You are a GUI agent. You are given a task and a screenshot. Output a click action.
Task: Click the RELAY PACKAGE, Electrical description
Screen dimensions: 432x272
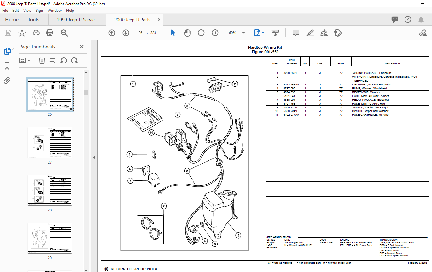tap(370, 100)
